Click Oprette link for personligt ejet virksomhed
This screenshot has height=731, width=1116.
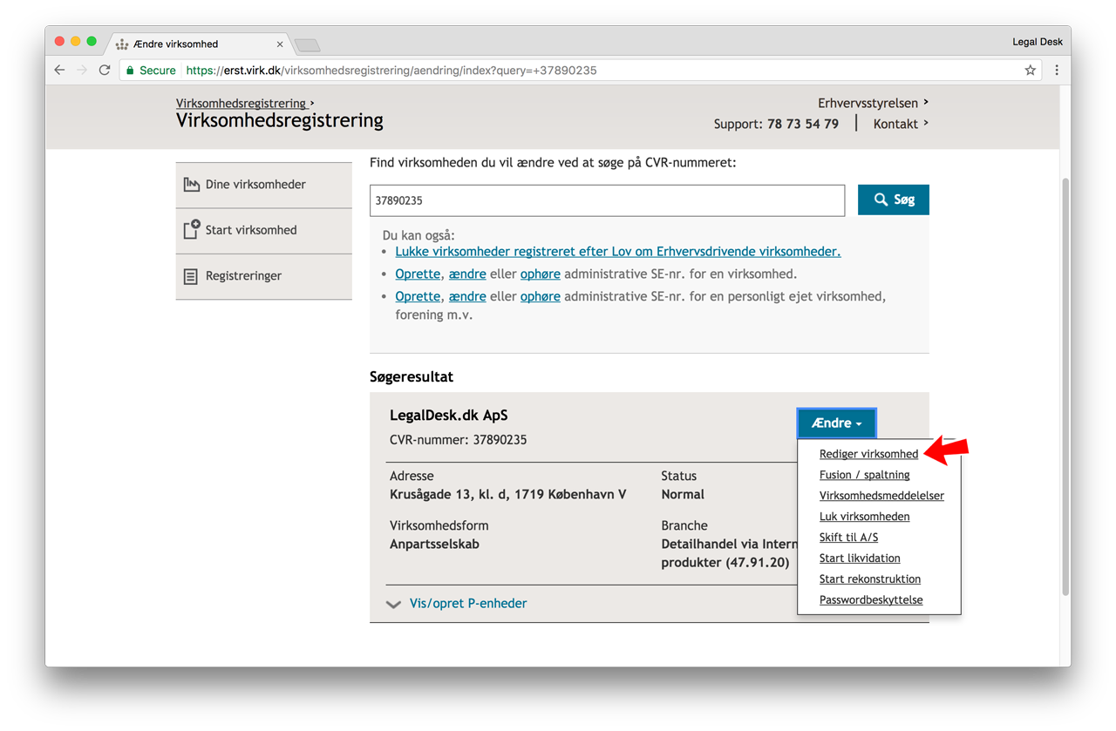(418, 296)
